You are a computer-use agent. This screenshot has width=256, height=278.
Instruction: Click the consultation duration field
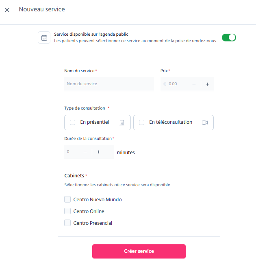(x=74, y=152)
